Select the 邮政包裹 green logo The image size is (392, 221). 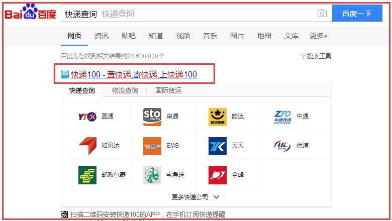tap(87, 175)
